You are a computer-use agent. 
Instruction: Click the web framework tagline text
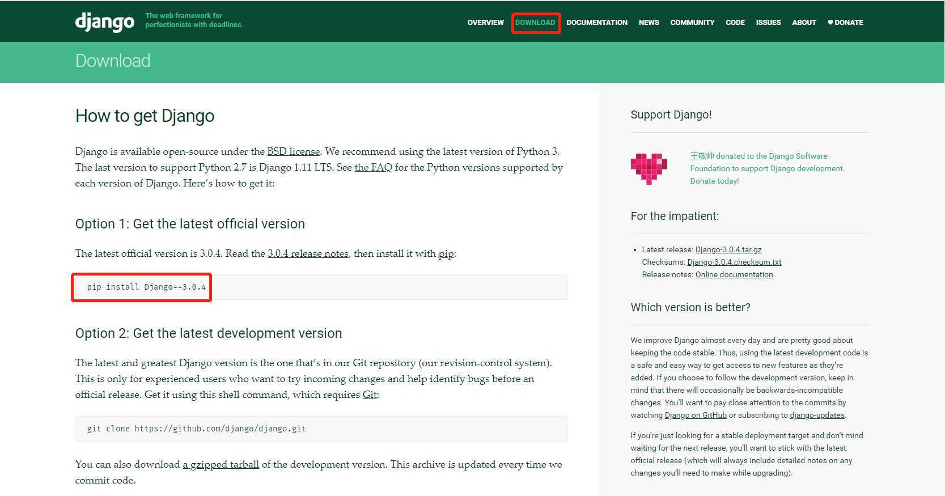pyautogui.click(x=194, y=20)
